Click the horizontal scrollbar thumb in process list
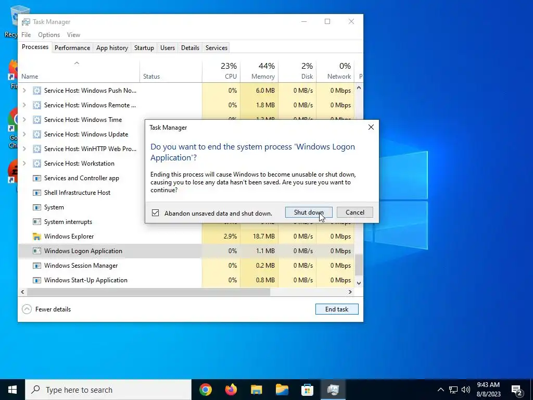This screenshot has width=533, height=400. pyautogui.click(x=148, y=292)
